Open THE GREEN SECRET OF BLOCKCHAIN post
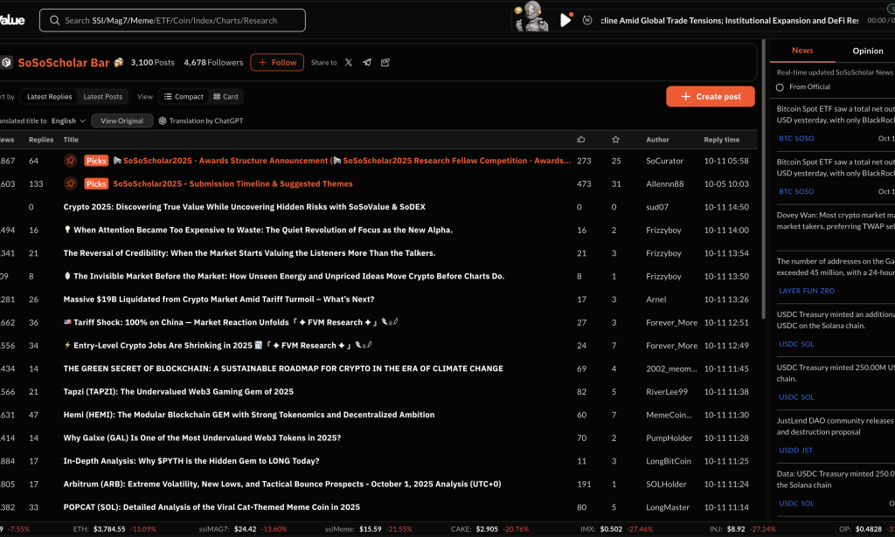This screenshot has width=895, height=537. pyautogui.click(x=283, y=368)
